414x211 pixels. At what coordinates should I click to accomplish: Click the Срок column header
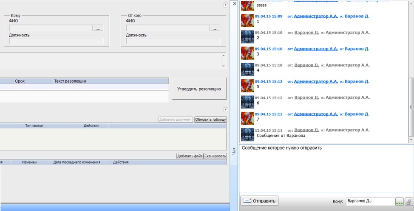pyautogui.click(x=33, y=81)
